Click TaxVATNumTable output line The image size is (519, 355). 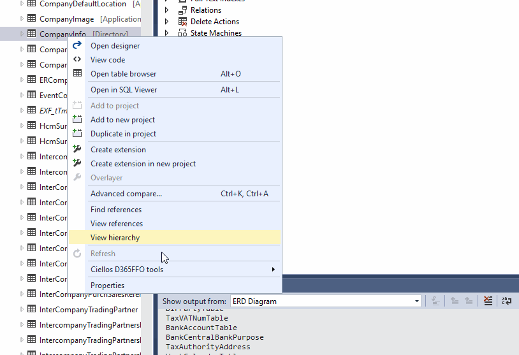pos(197,318)
